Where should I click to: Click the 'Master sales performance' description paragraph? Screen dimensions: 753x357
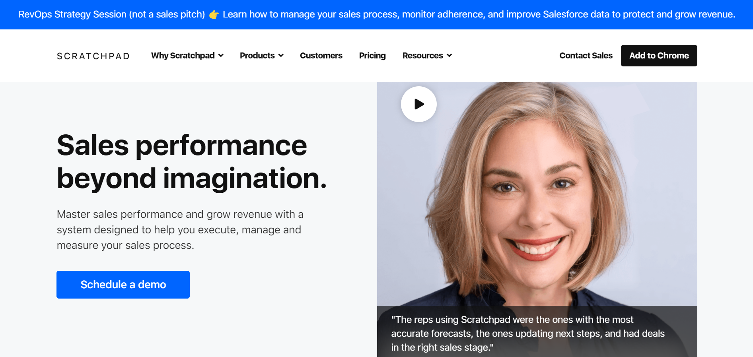[180, 230]
